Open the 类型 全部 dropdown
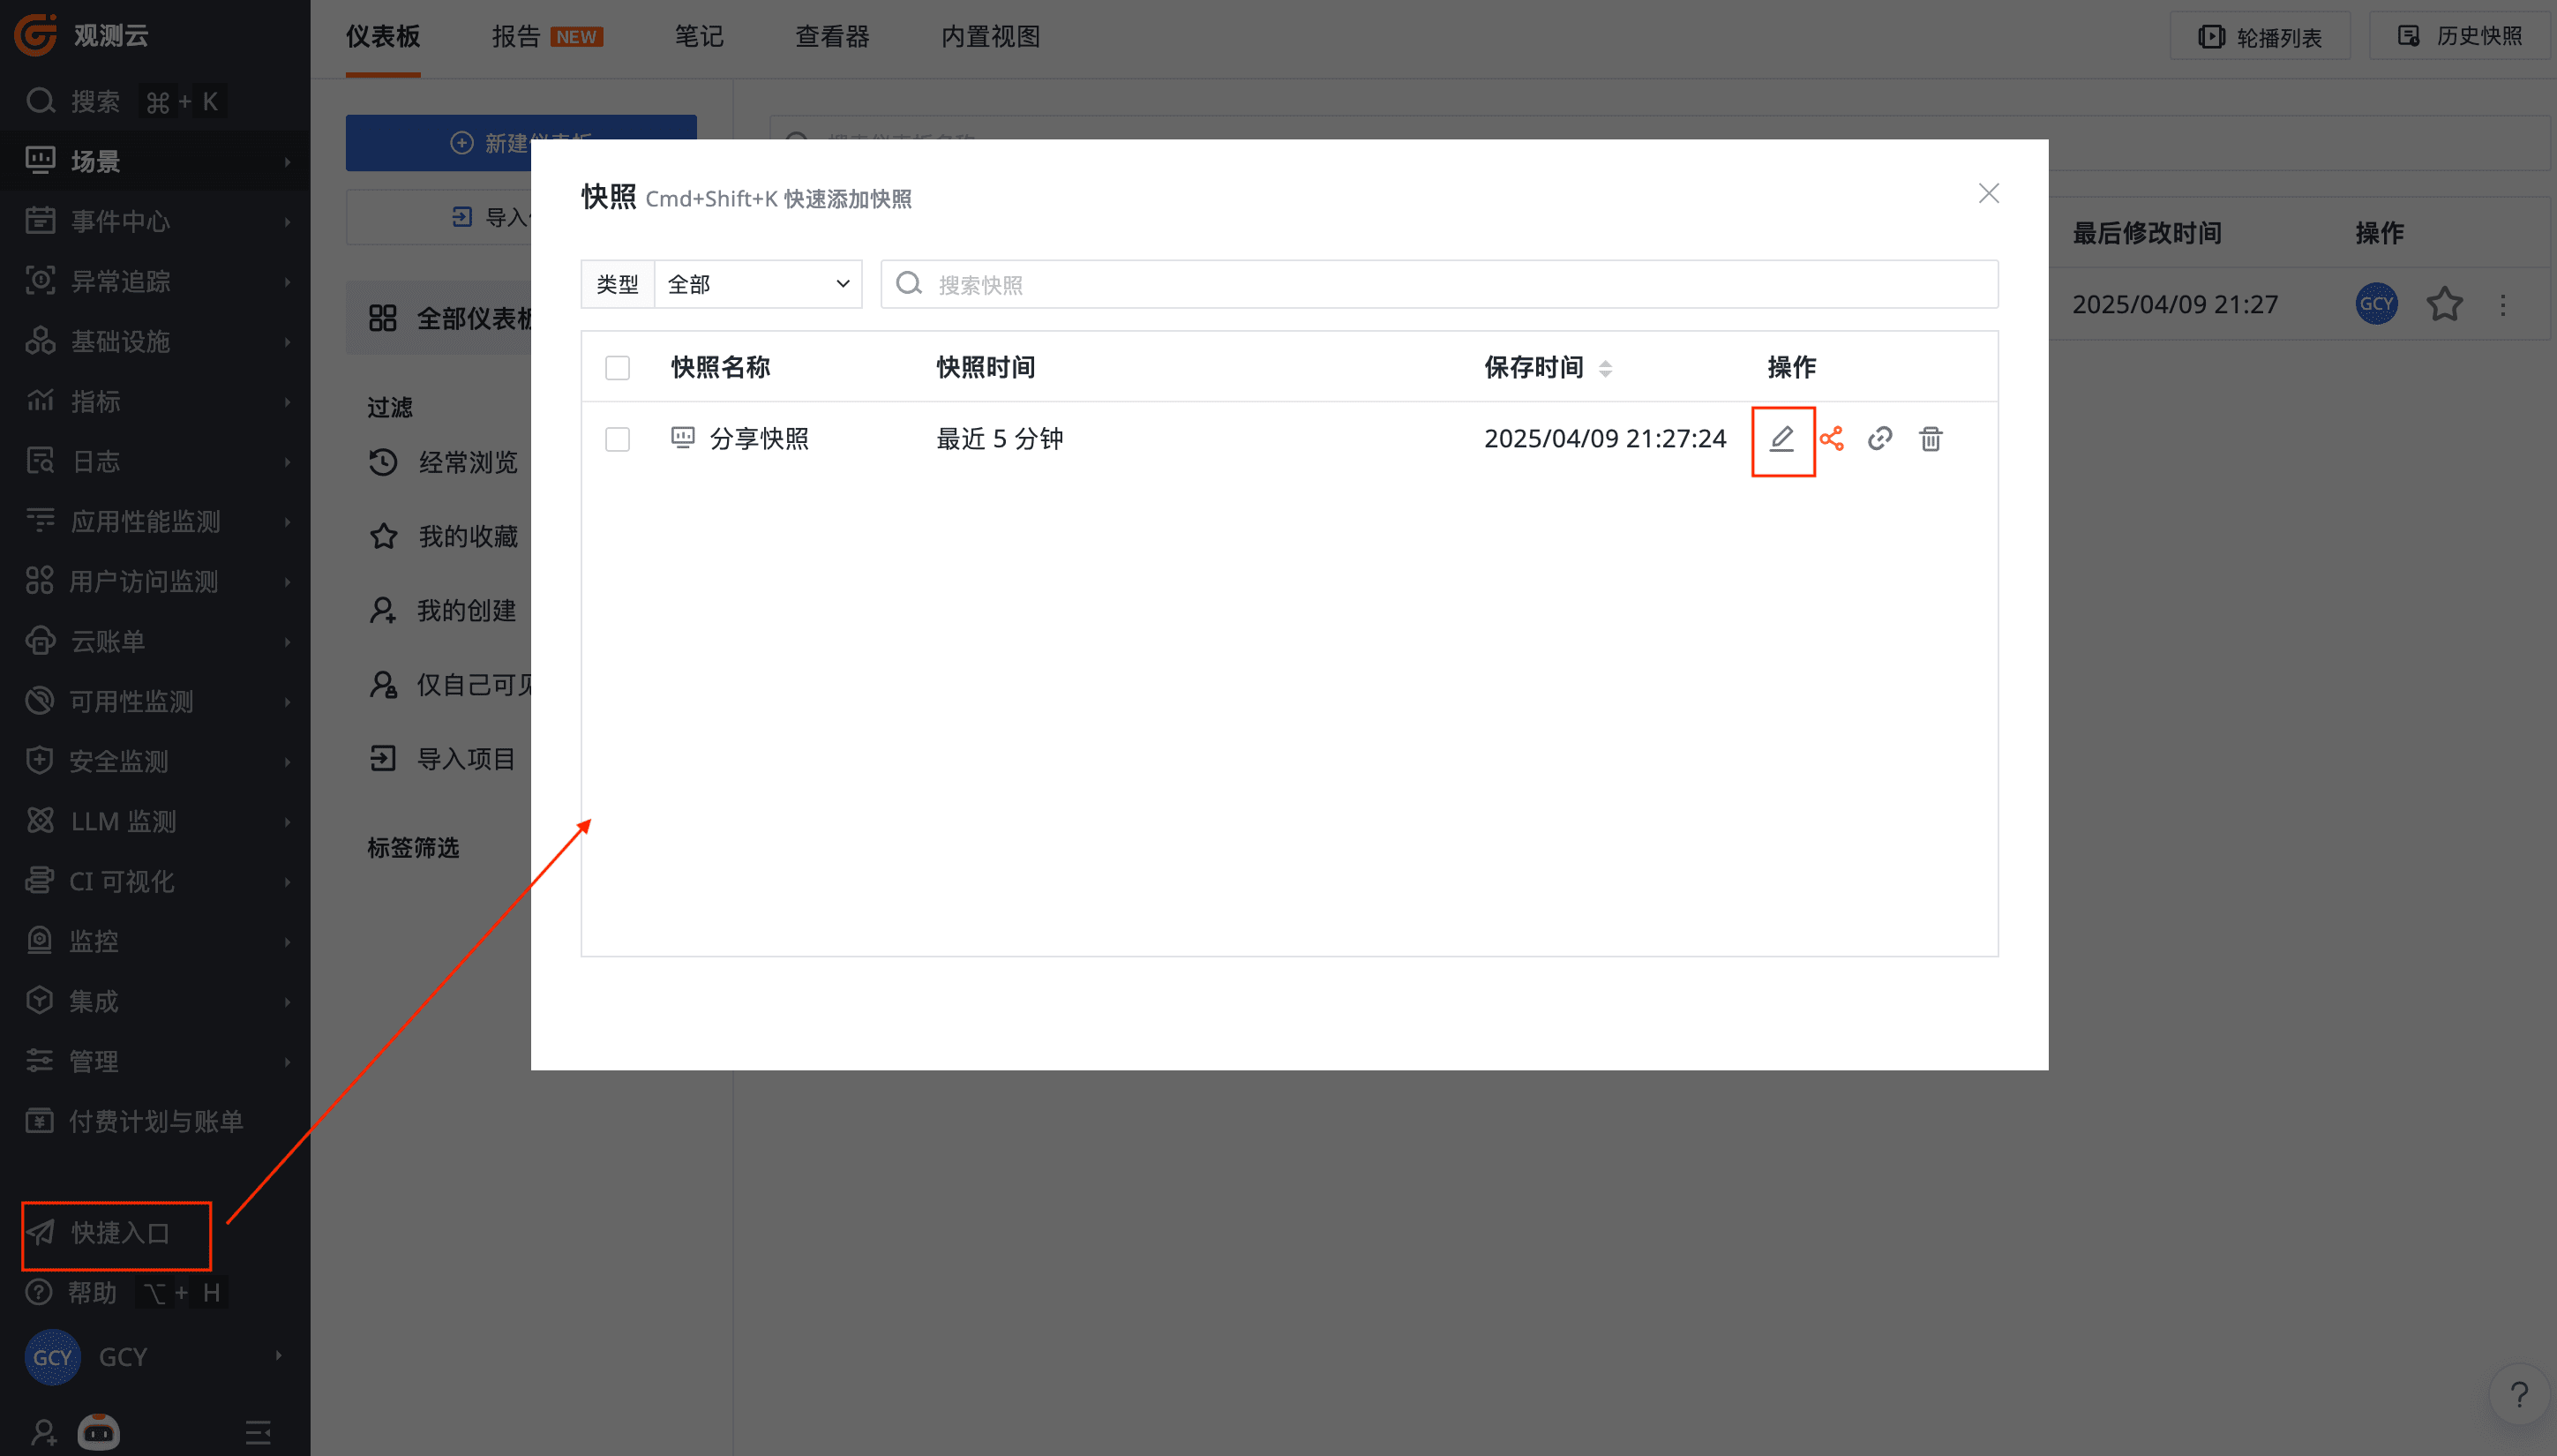This screenshot has height=1456, width=2557. [x=757, y=284]
